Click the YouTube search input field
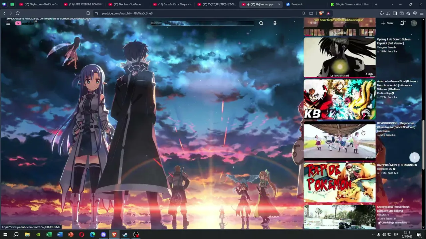The image size is (426, 239). click(202, 23)
